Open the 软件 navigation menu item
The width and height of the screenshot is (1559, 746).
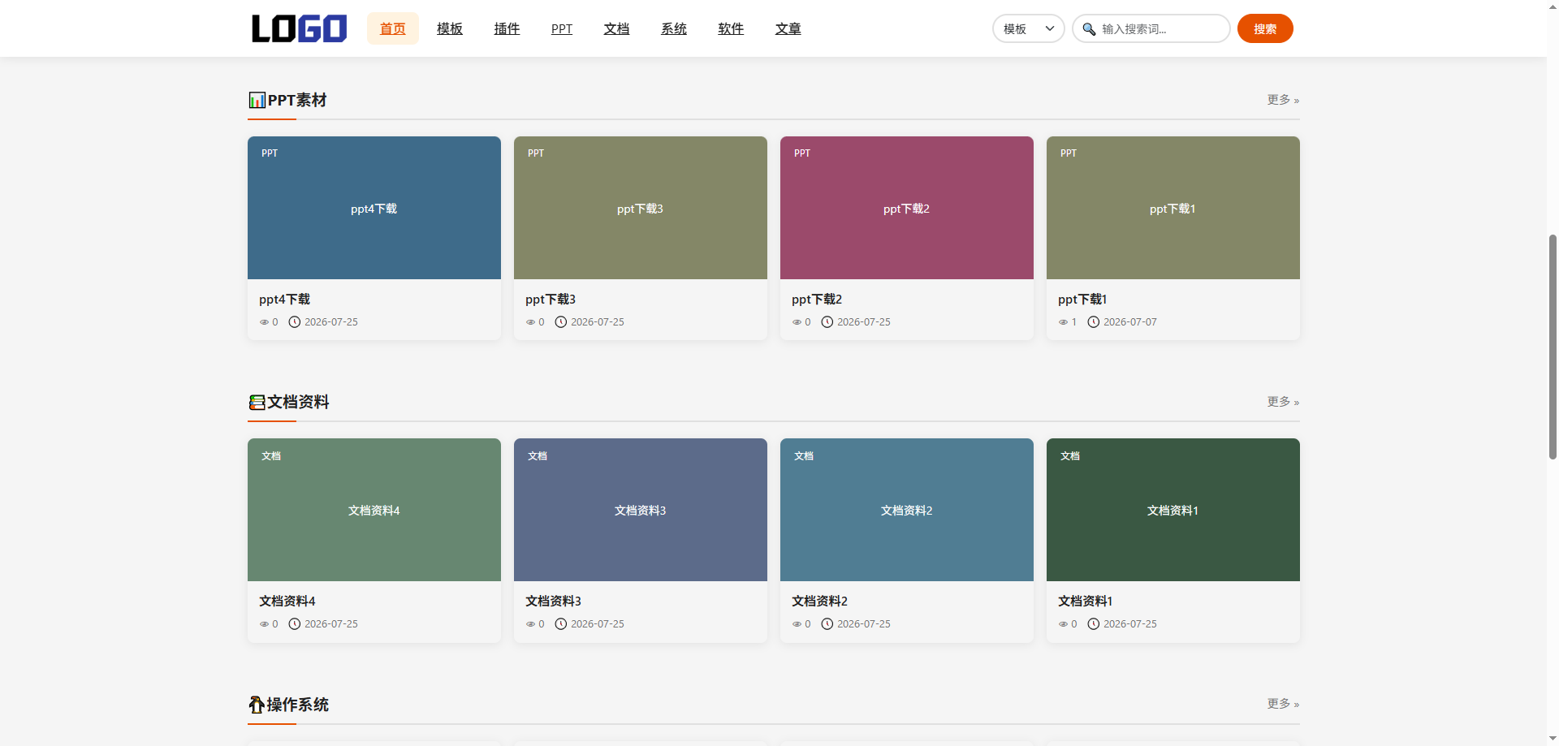tap(731, 28)
